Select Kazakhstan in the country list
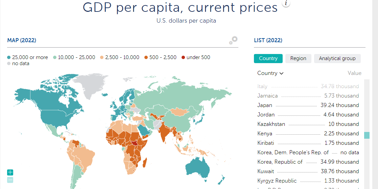This screenshot has width=378, height=189. coord(271,124)
